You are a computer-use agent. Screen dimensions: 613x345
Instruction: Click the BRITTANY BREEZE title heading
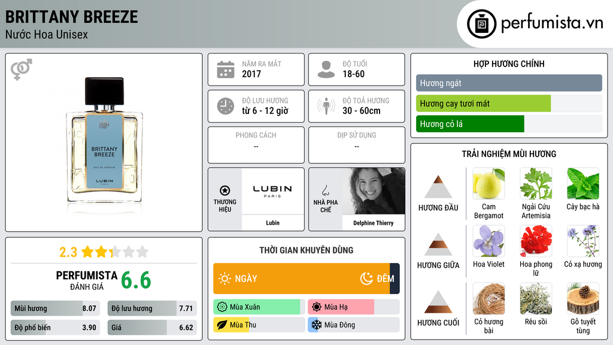(72, 17)
